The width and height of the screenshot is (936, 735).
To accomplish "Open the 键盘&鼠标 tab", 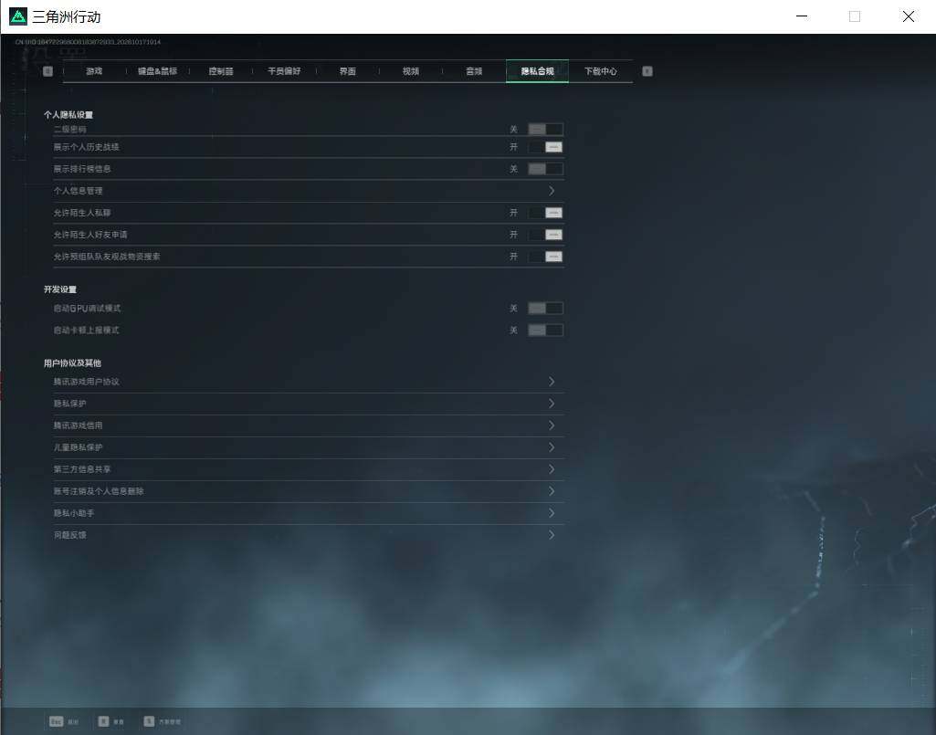I will 158,71.
